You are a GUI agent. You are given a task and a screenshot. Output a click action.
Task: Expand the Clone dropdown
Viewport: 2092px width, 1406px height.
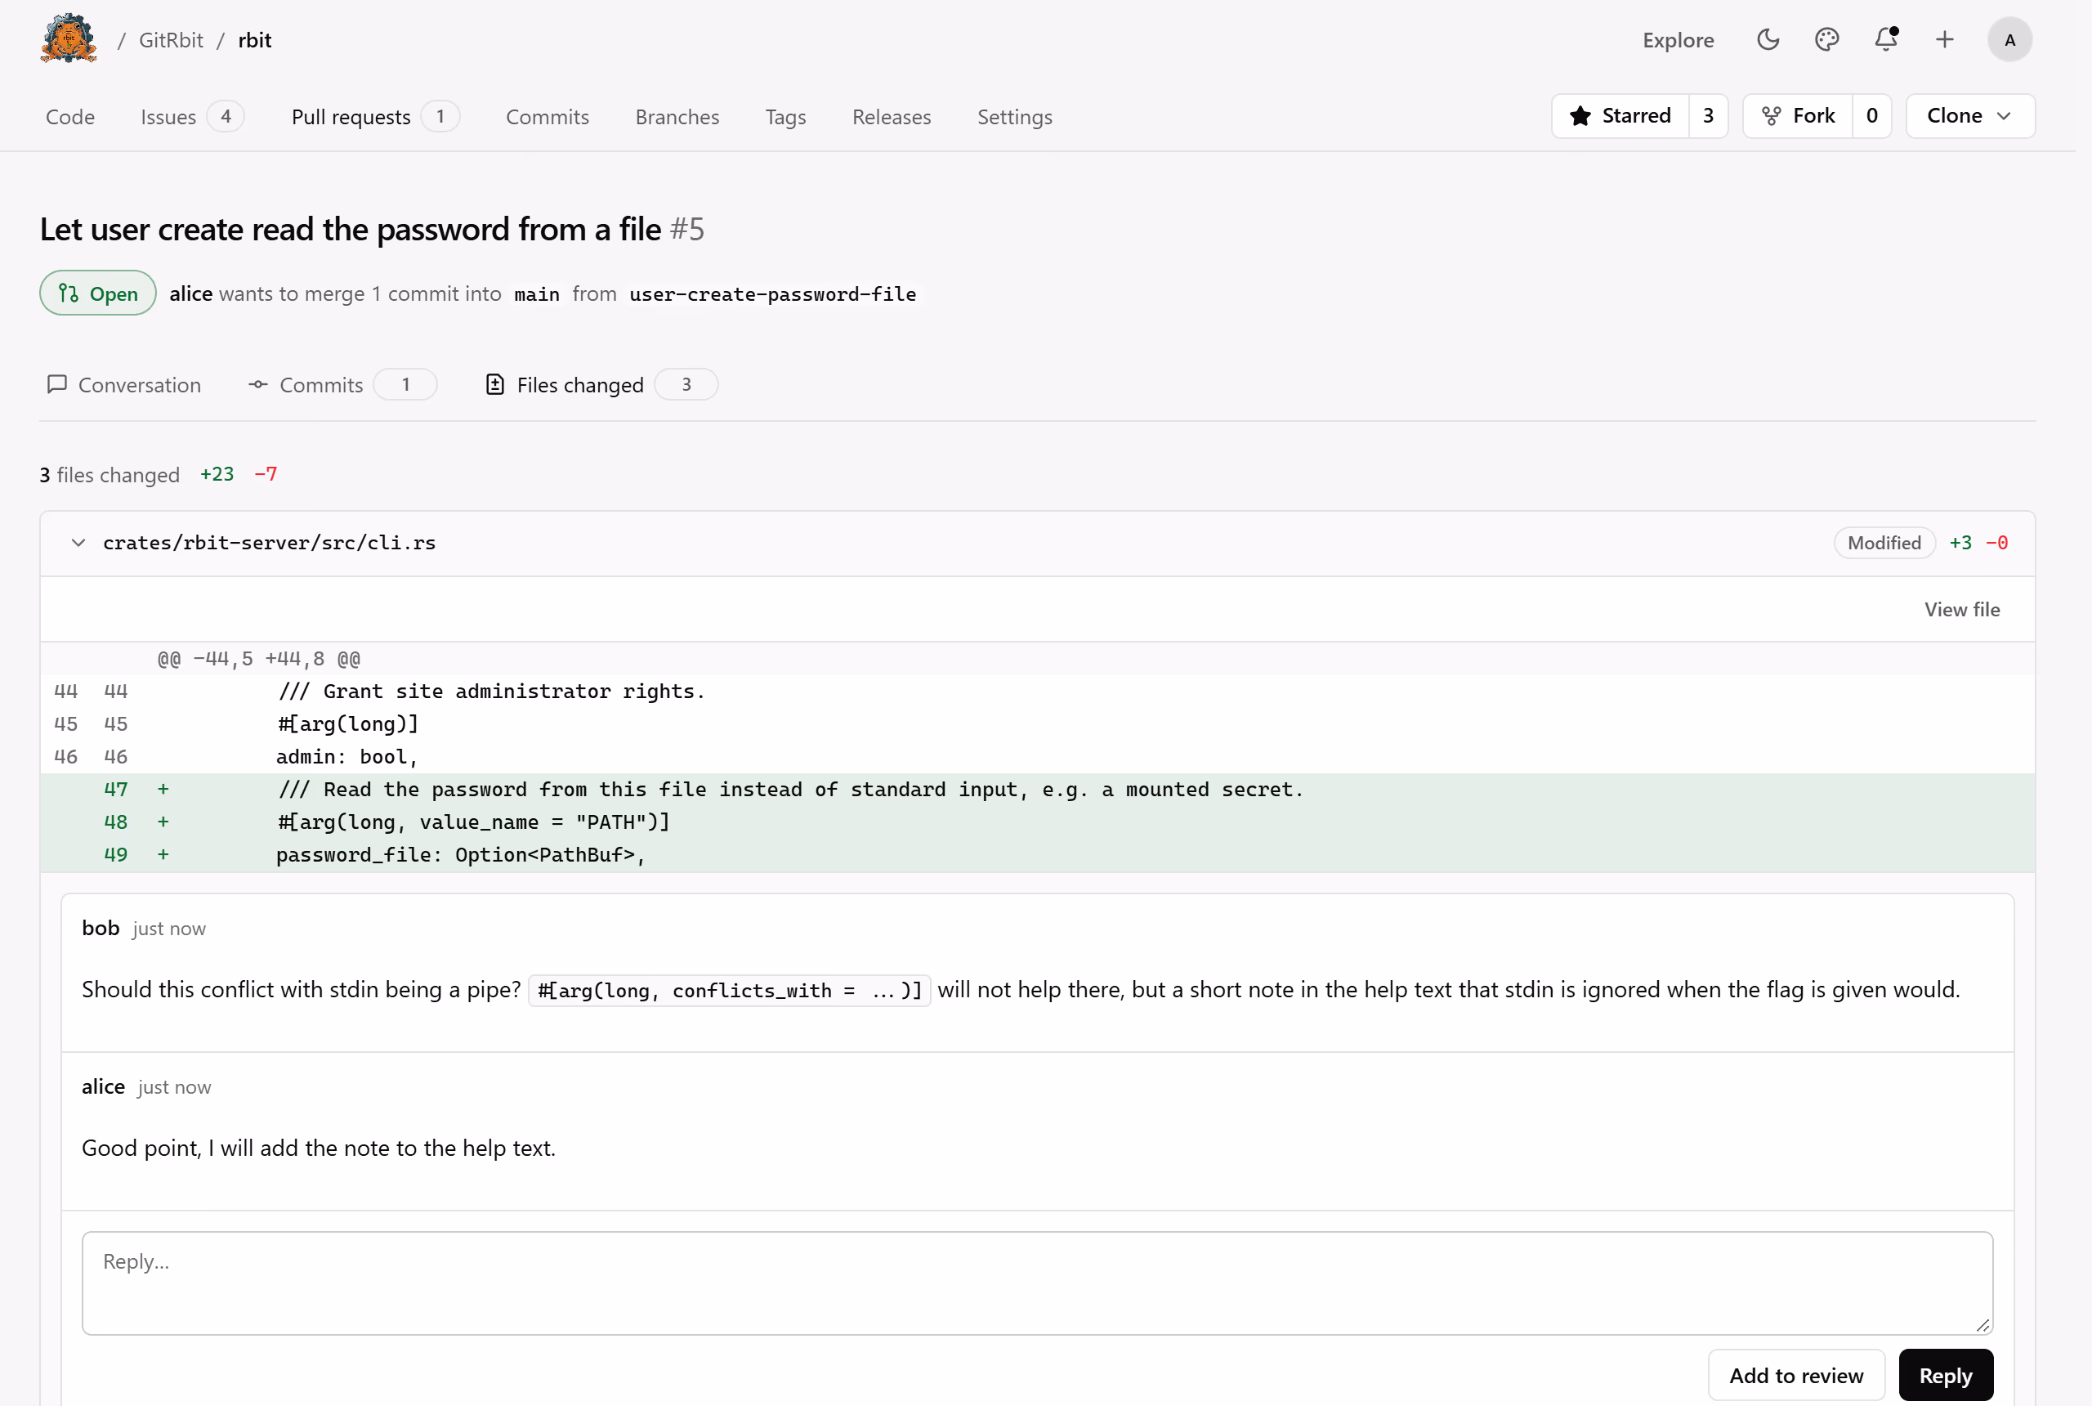point(1970,116)
